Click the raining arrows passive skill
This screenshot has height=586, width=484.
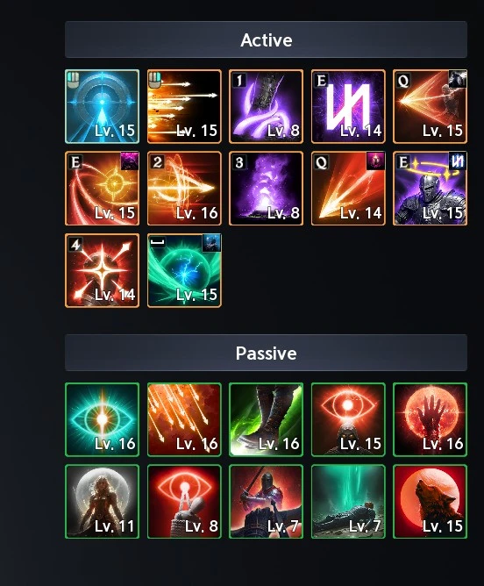coord(184,419)
